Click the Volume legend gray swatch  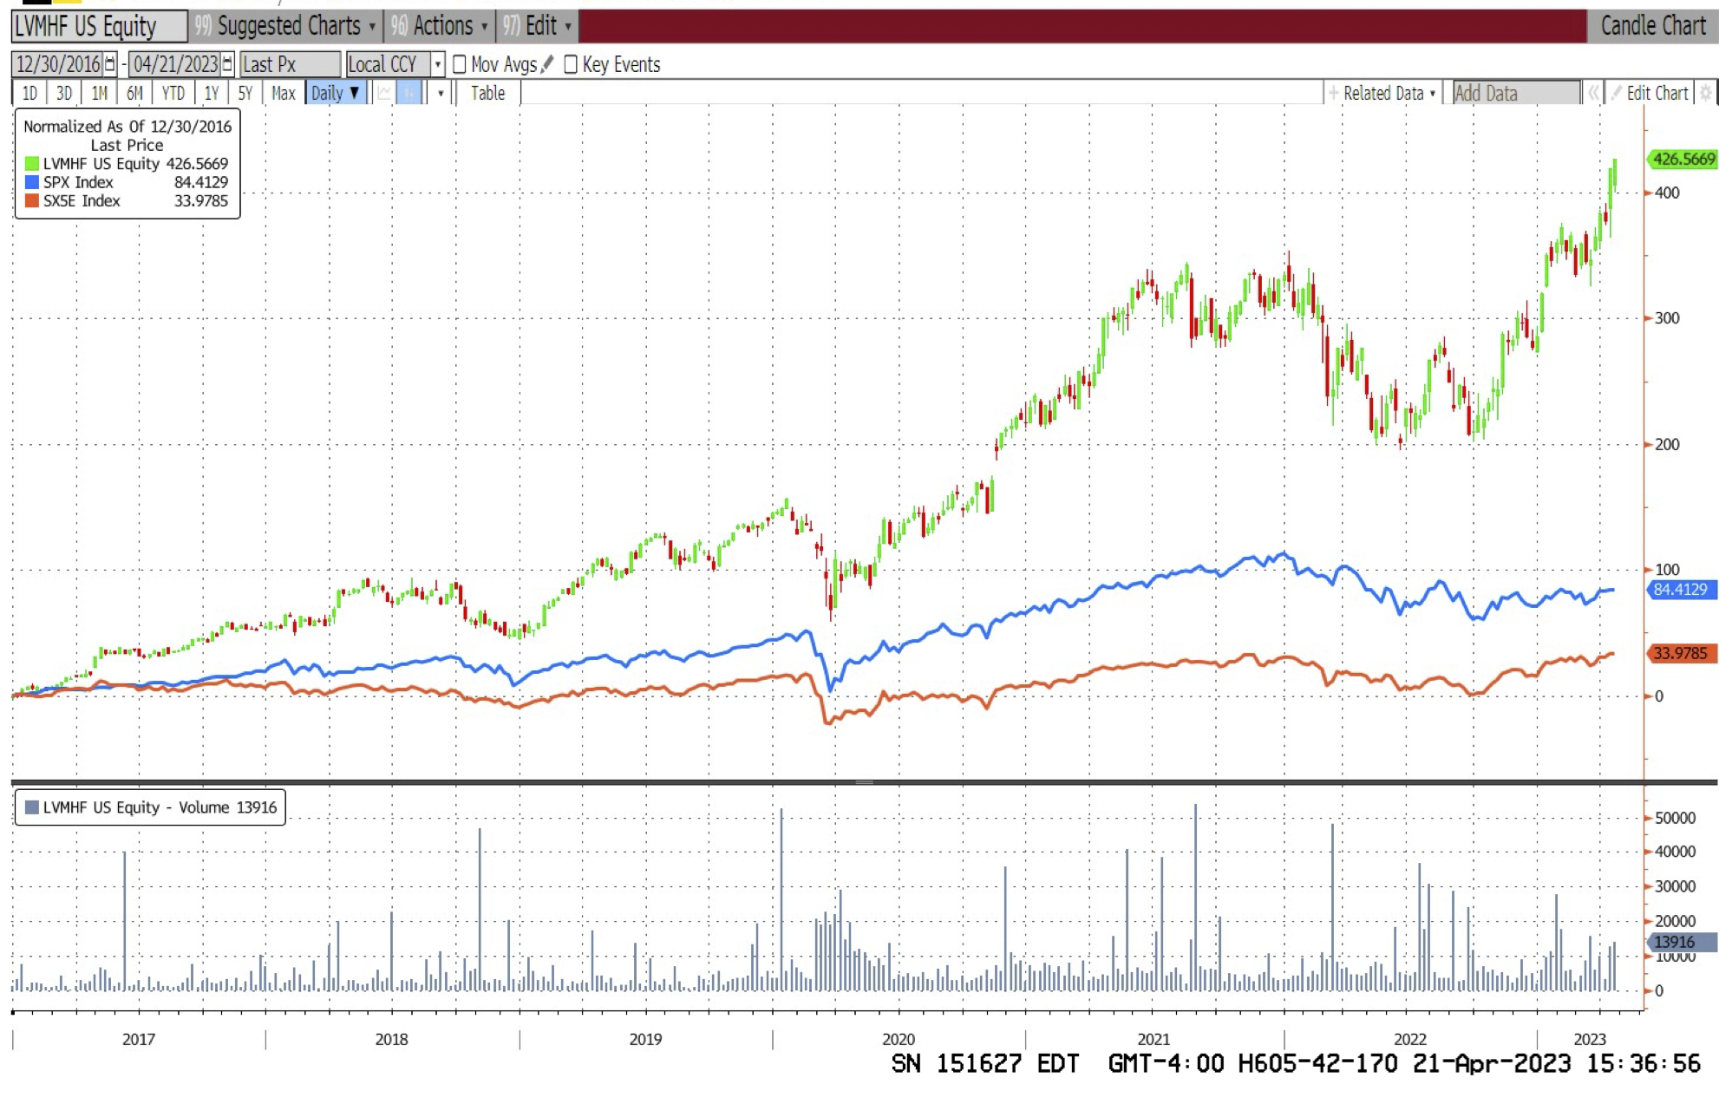click(x=31, y=807)
